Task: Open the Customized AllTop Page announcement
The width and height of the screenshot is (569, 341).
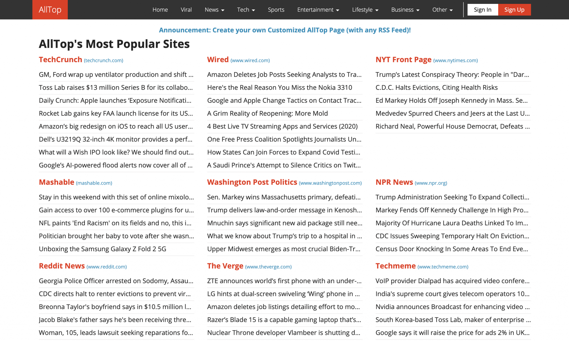Action: click(284, 30)
